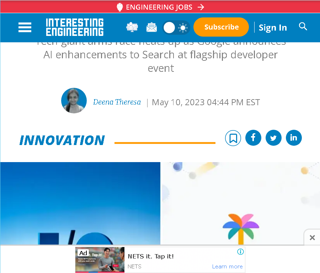This screenshot has width=320, height=273.
Task: Share article on Twitter
Action: pos(273,138)
